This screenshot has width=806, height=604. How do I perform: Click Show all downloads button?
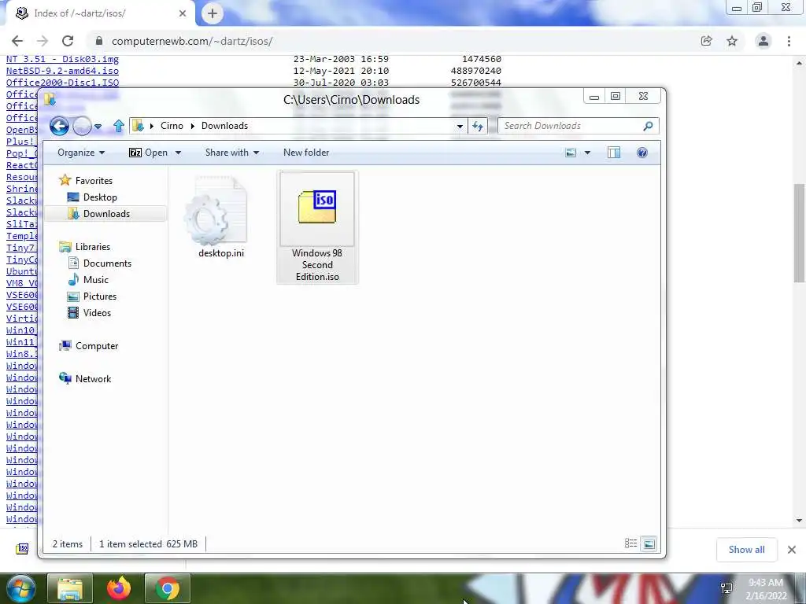(746, 550)
